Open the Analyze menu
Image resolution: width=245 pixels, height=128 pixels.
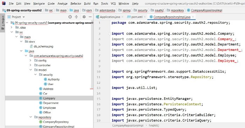(x=62, y=3)
